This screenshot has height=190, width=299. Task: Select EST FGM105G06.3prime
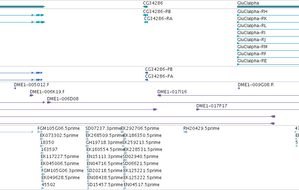[x=62, y=171]
